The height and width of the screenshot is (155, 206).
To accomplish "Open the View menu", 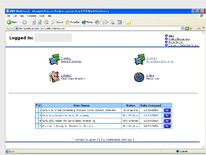I will (x=22, y=16).
